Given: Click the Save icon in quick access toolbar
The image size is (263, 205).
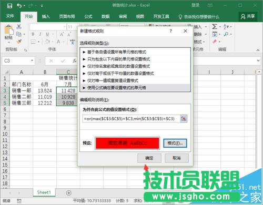Looking at the screenshot, I should (x=9, y=6).
